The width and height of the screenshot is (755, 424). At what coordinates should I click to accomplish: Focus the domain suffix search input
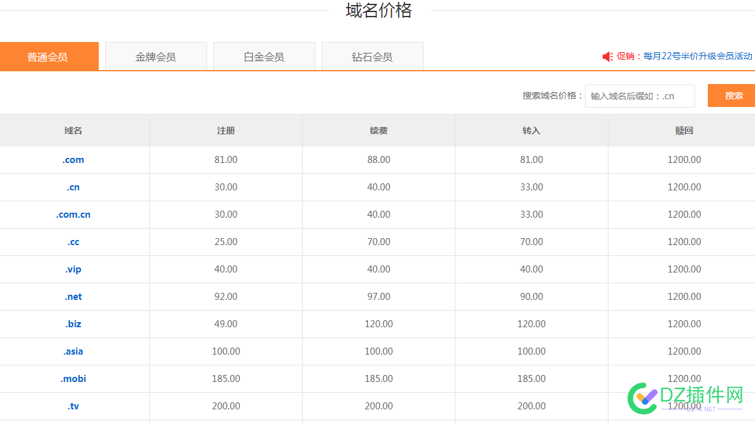[640, 96]
